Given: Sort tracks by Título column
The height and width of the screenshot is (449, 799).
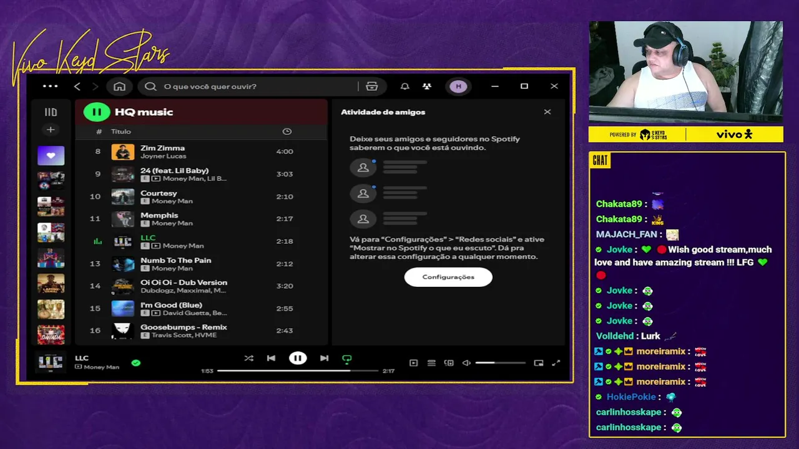Looking at the screenshot, I should (121, 132).
